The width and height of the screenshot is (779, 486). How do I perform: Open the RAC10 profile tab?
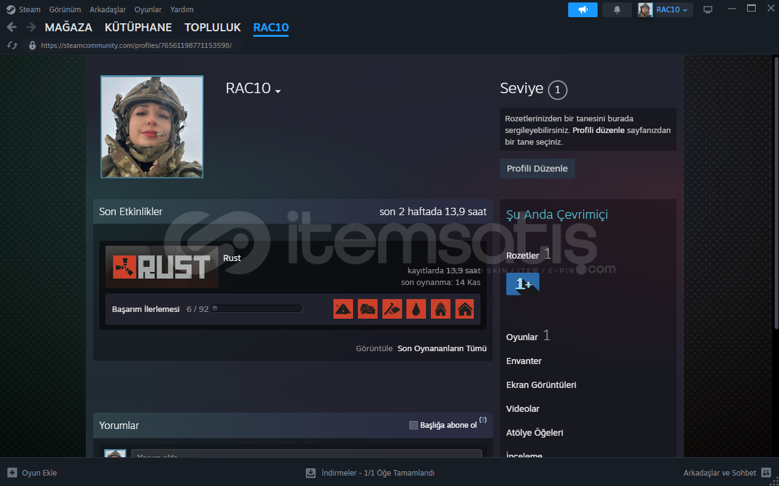coord(271,28)
